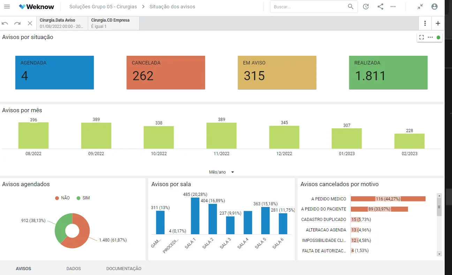Click the 08/2022 bar

[x=33, y=136]
